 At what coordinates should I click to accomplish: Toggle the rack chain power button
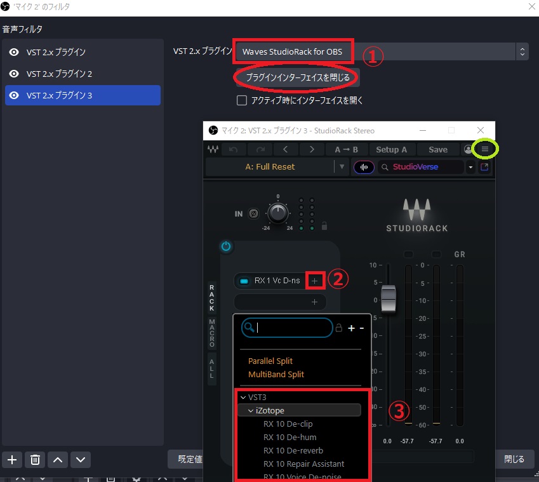[x=226, y=246]
